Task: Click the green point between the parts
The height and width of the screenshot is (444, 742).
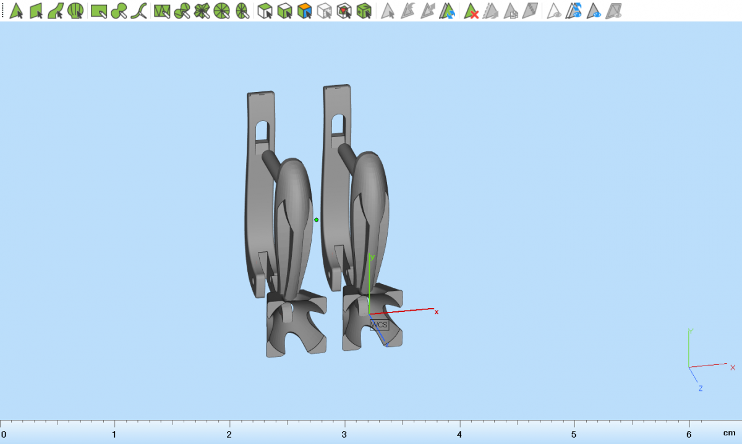Action: coord(317,220)
